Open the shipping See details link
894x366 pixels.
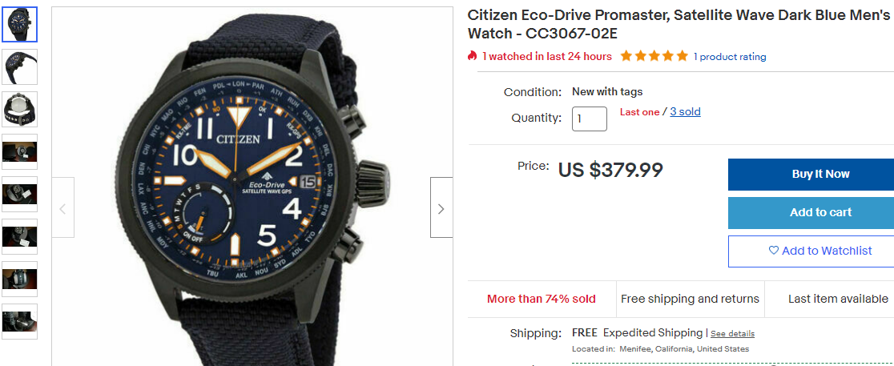click(x=732, y=333)
